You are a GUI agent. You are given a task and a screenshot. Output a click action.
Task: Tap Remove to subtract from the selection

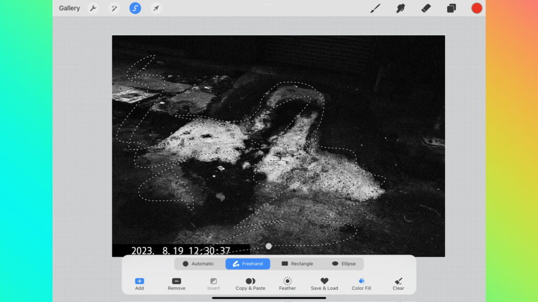[x=177, y=284]
